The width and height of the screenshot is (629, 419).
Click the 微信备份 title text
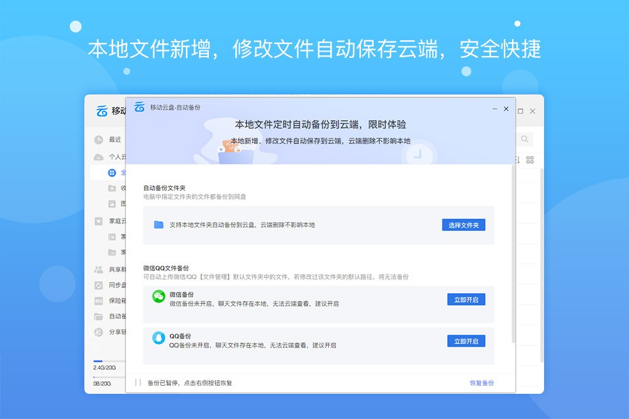[181, 294]
